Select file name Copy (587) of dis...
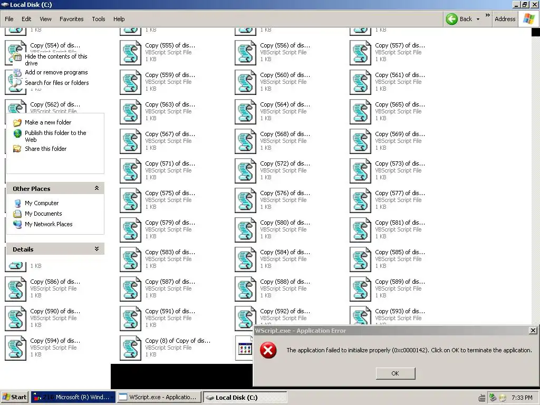 (170, 282)
